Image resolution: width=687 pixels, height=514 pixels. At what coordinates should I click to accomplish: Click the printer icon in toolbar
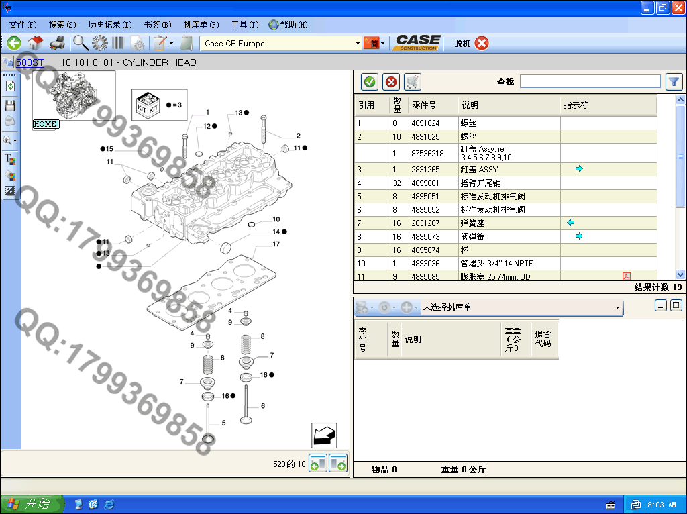57,43
